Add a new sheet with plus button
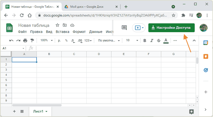Screen dimensions: 213x117 click(x=14, y=111)
